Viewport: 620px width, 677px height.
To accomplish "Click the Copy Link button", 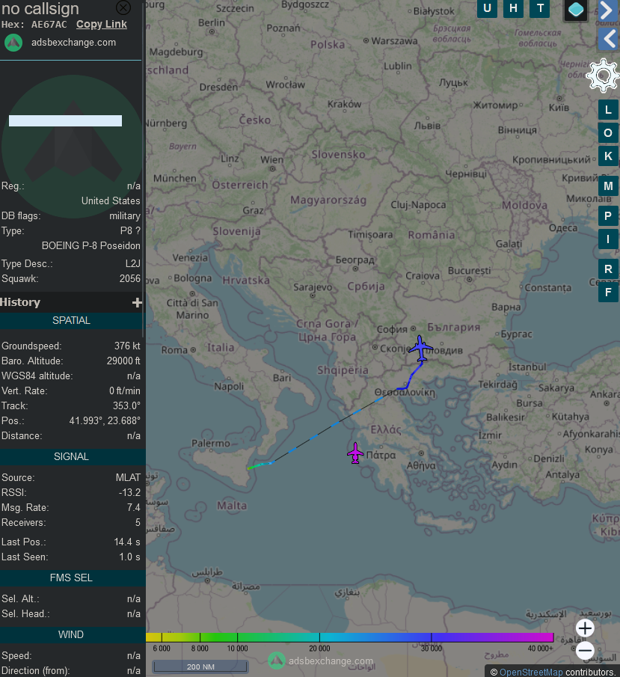I will [x=102, y=24].
